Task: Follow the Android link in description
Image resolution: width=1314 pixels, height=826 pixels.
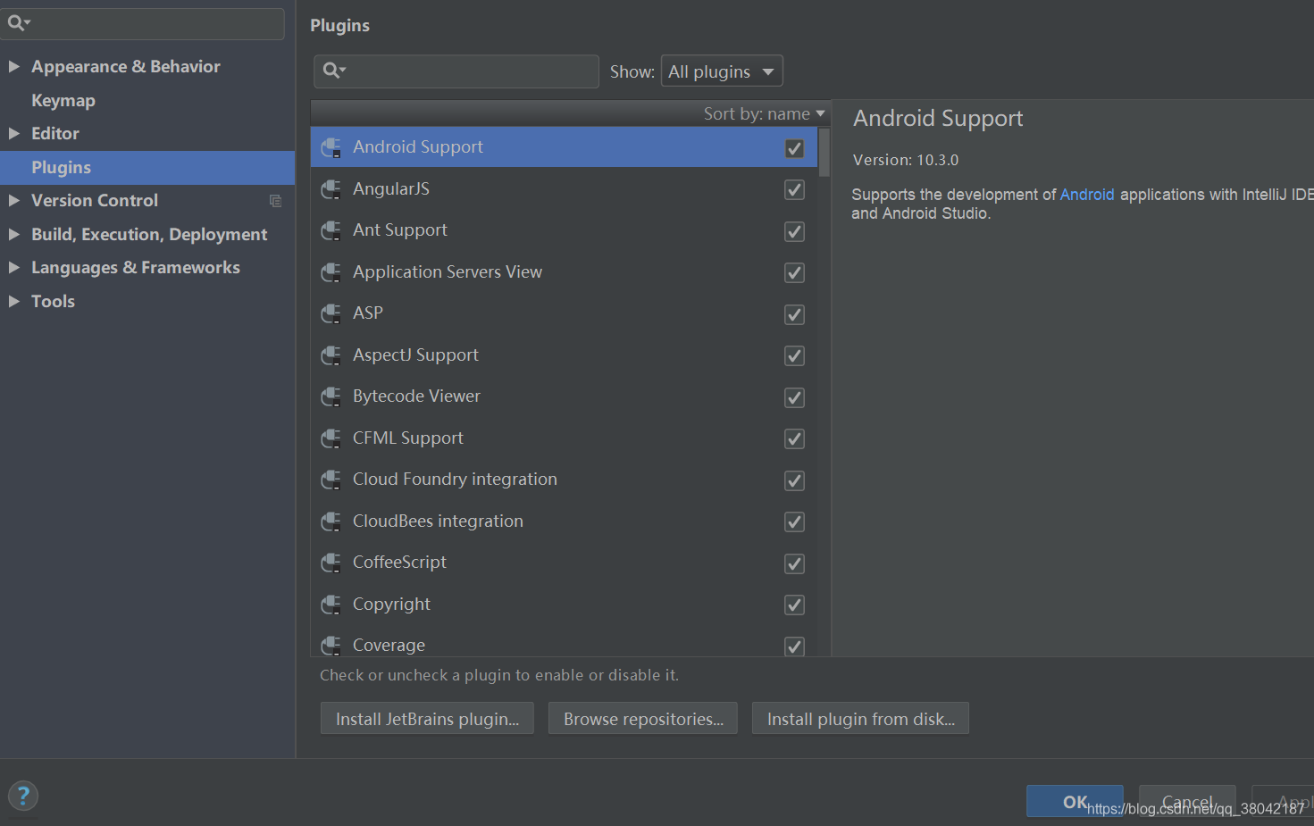Action: coord(1087,195)
